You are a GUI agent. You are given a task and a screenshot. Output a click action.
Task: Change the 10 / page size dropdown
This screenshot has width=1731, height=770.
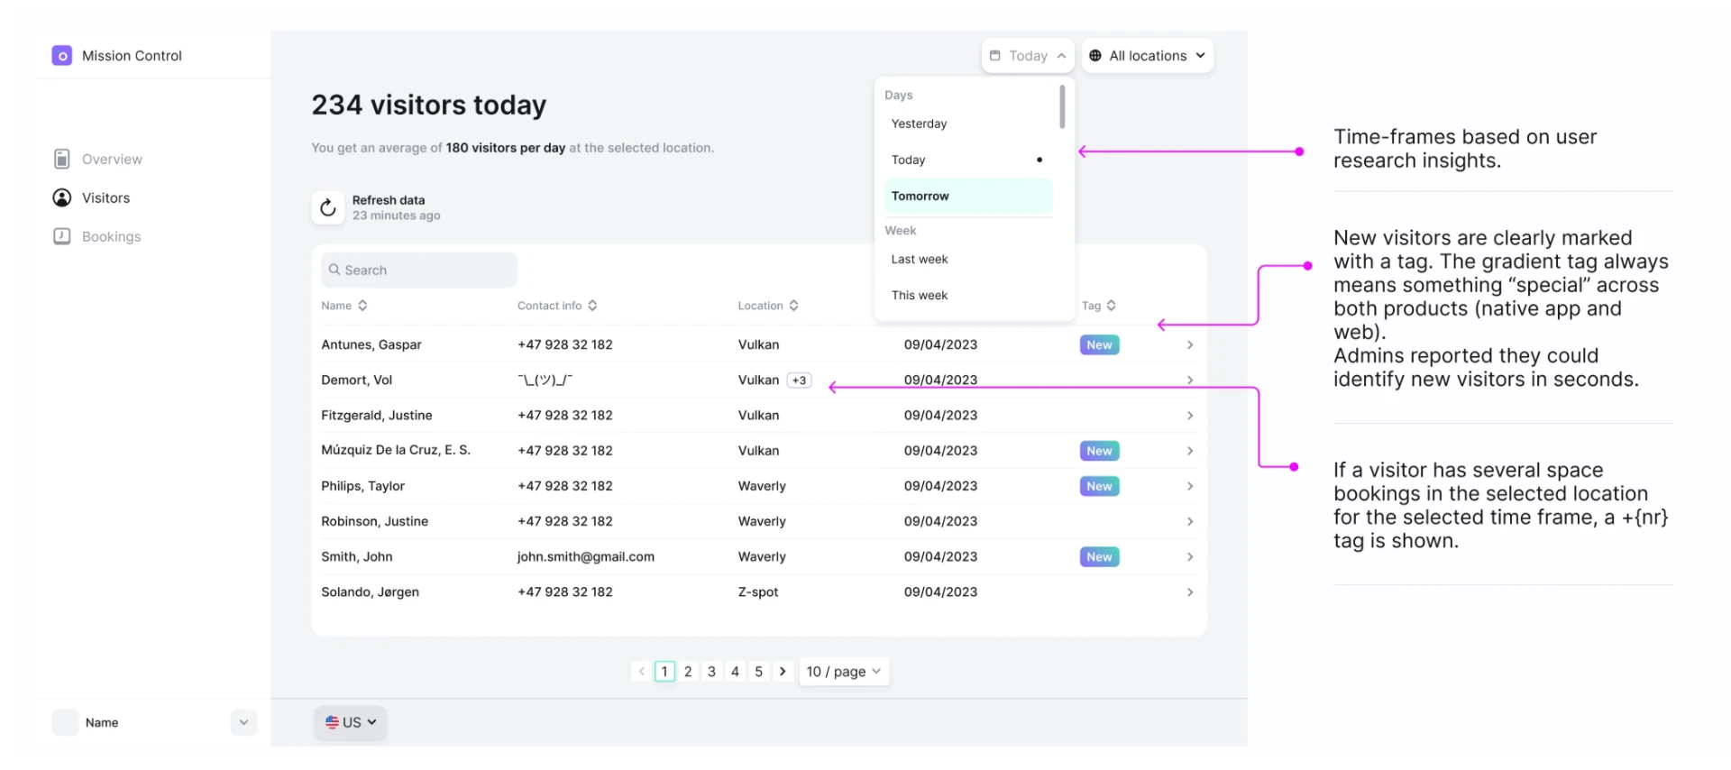coord(844,672)
